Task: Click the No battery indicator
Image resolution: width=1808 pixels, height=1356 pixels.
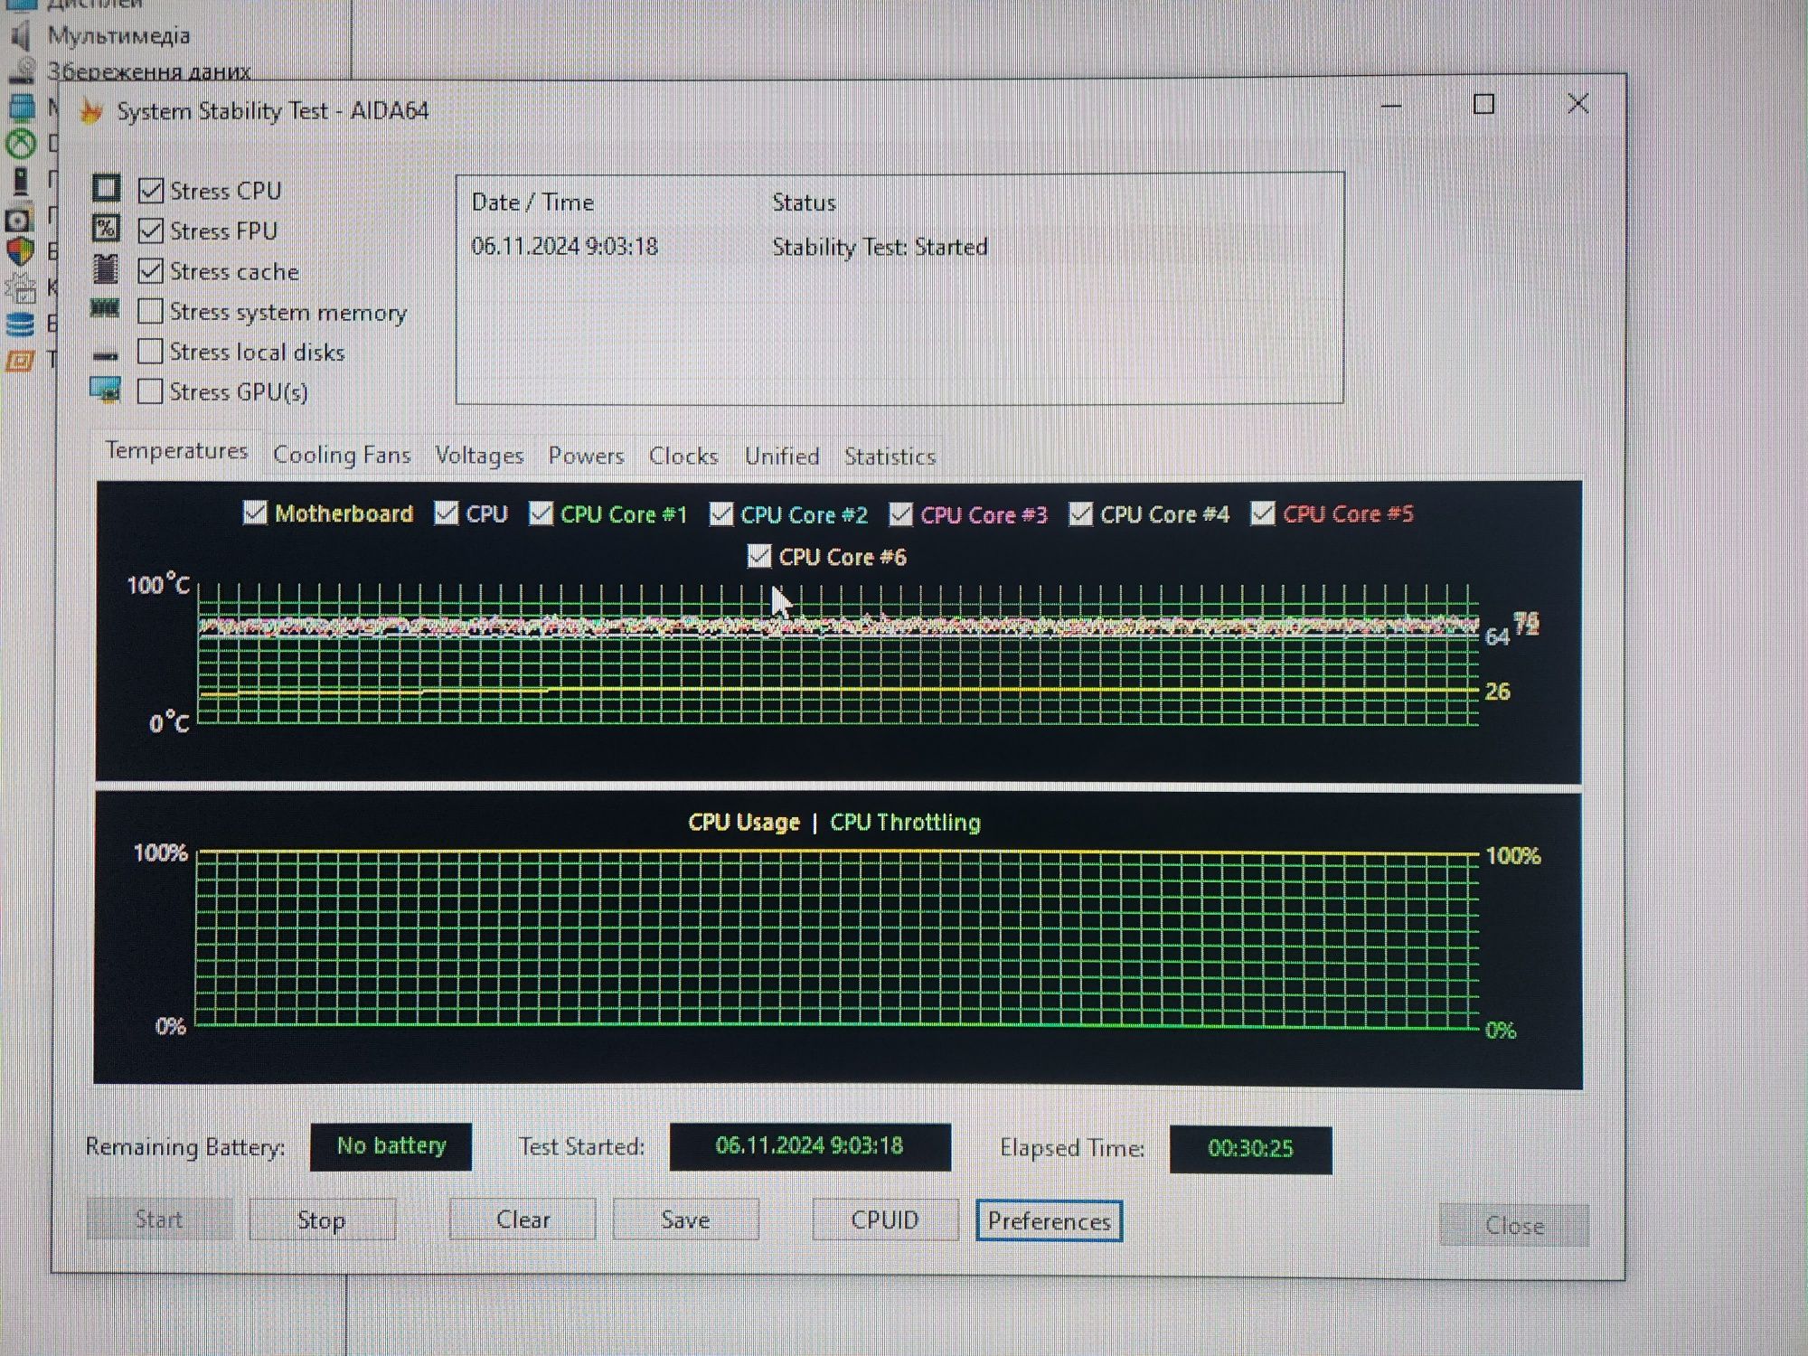Action: tap(391, 1146)
